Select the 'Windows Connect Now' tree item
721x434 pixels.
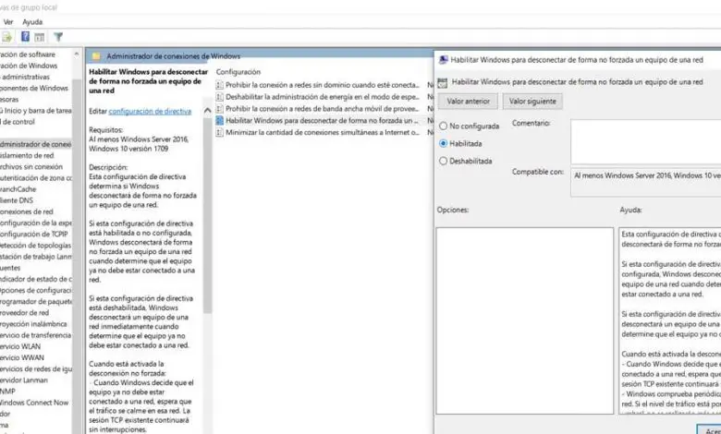click(x=34, y=403)
